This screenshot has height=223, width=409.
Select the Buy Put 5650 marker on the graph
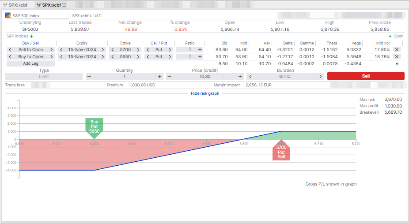click(x=94, y=126)
